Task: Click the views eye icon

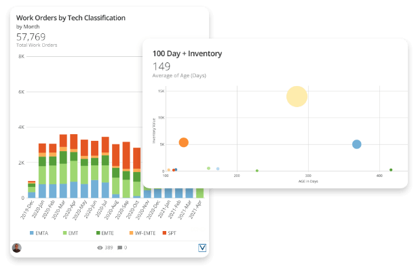Action: 100,248
